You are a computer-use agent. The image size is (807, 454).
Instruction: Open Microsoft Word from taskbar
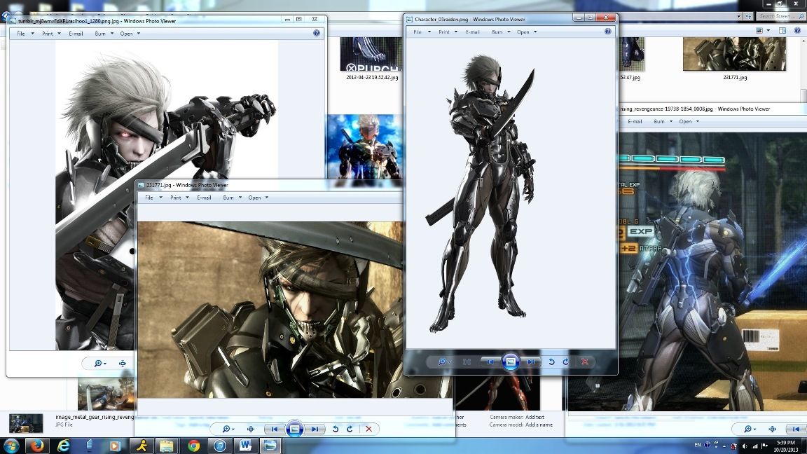coord(245,446)
